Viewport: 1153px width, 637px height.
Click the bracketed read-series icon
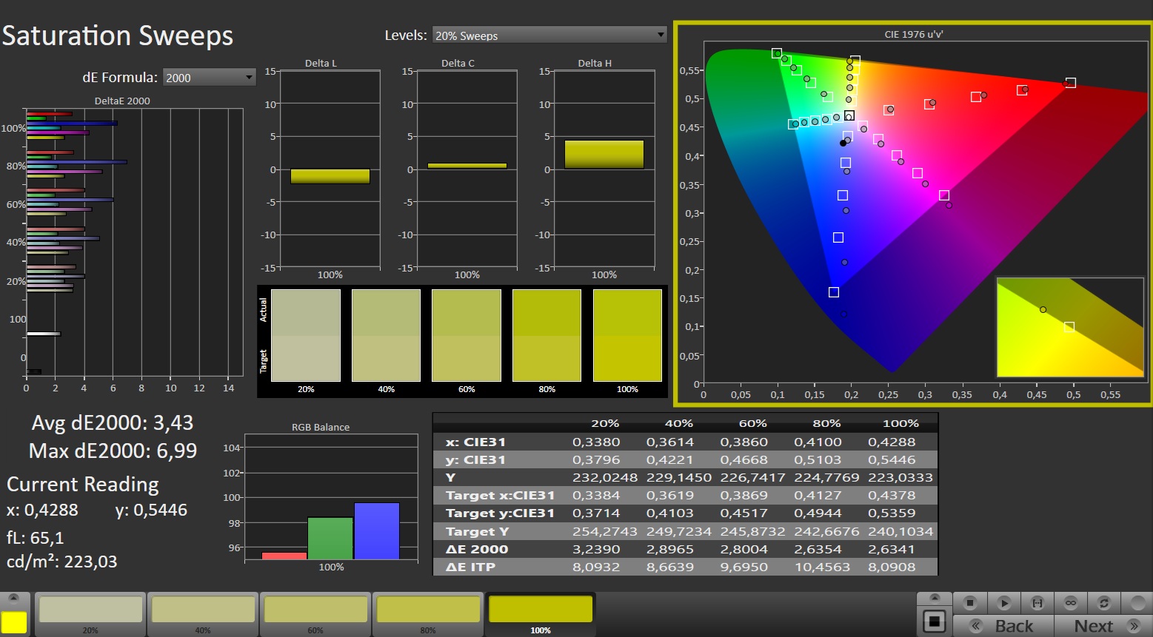[1037, 603]
